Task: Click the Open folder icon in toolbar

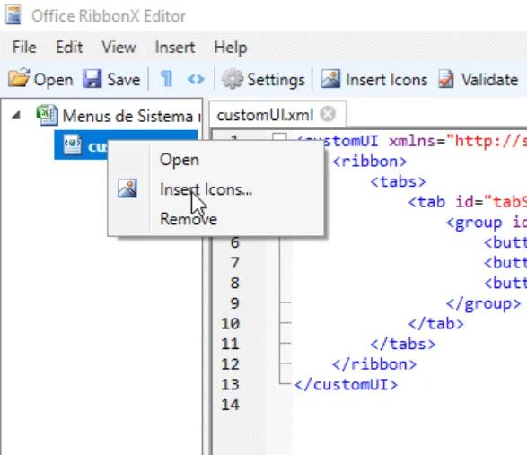Action: coord(19,78)
